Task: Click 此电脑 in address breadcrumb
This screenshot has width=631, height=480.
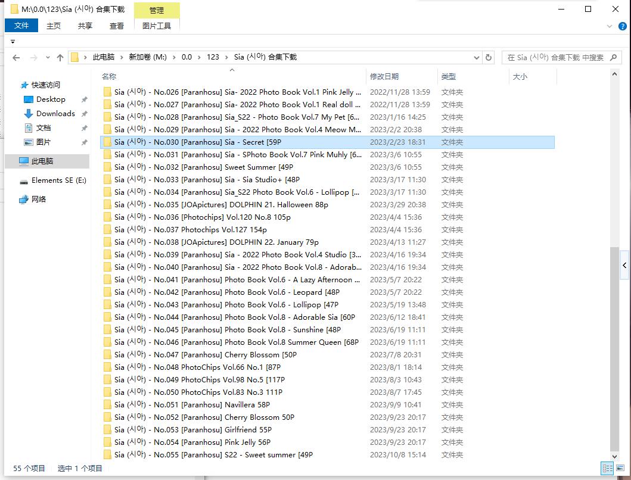Action: [x=104, y=57]
